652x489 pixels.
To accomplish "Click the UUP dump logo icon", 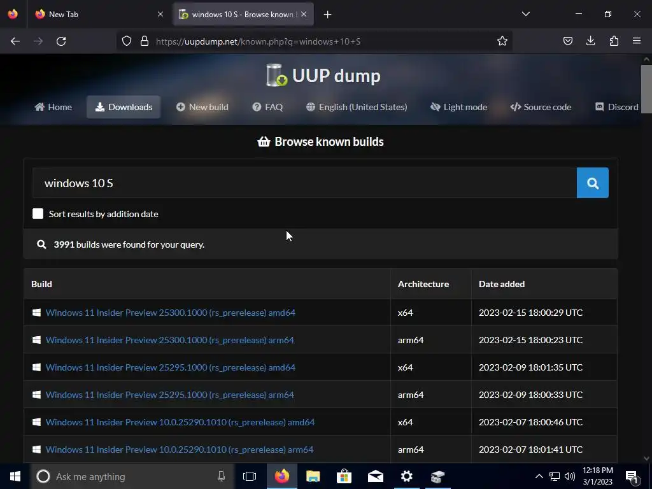I will tap(276, 75).
